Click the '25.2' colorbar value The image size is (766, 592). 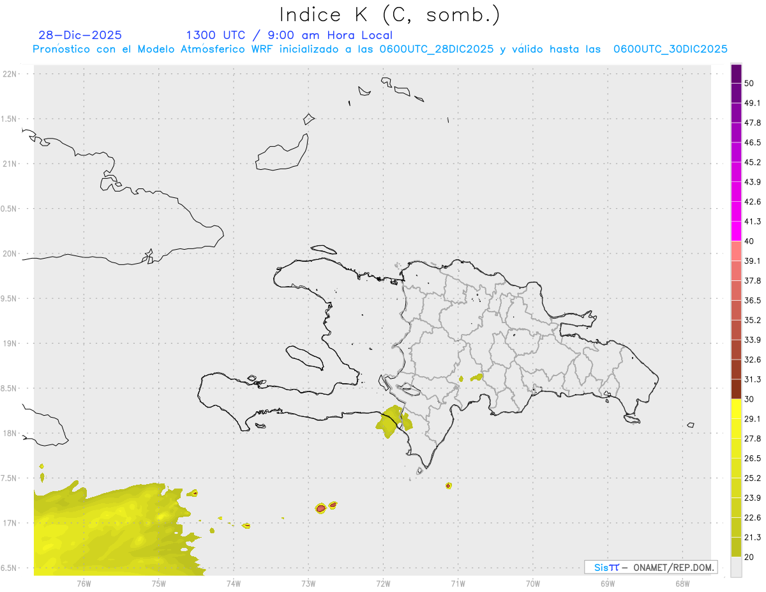pos(753,478)
